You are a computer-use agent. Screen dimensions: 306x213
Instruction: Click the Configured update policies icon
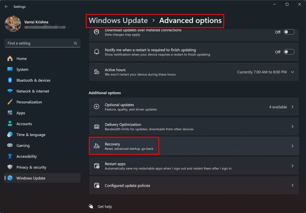tap(97, 185)
